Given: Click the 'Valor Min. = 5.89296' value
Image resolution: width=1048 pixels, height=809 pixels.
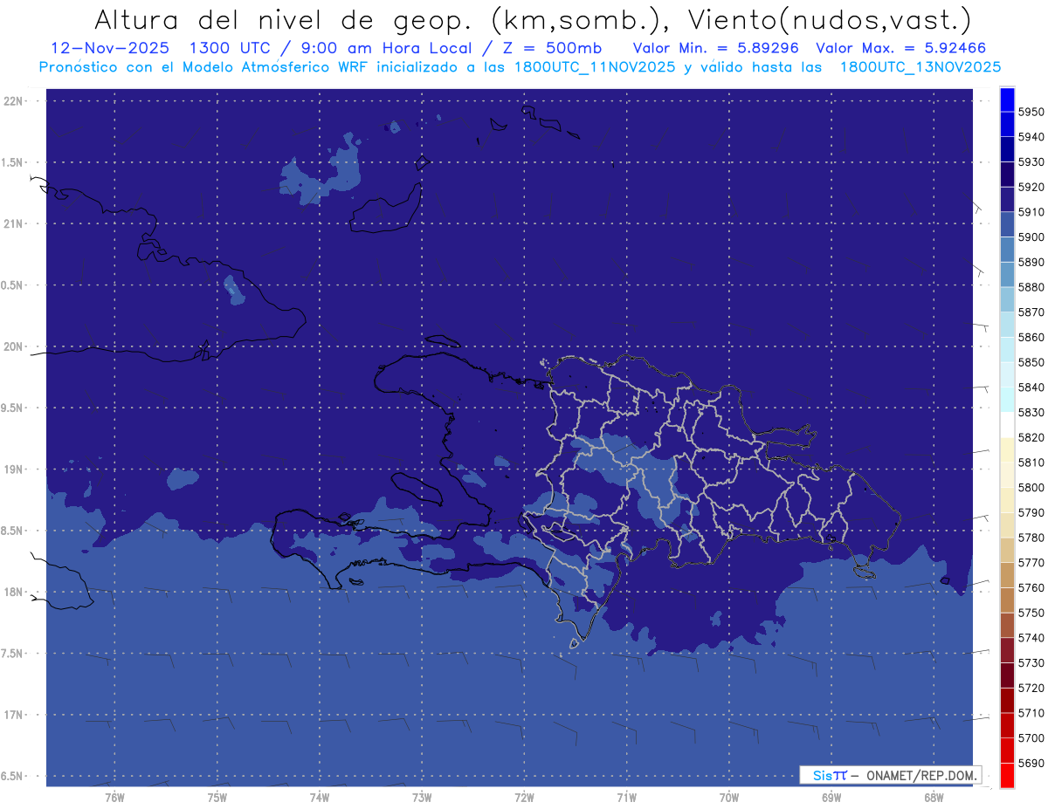Looking at the screenshot, I should [x=715, y=48].
